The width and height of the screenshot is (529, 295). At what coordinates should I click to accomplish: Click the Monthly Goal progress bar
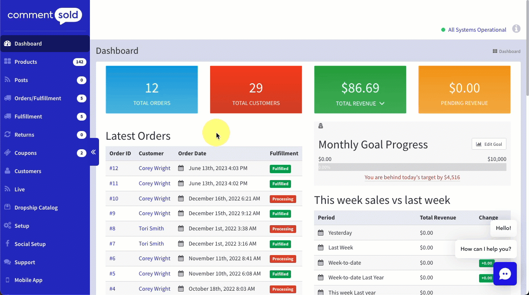[412, 167]
